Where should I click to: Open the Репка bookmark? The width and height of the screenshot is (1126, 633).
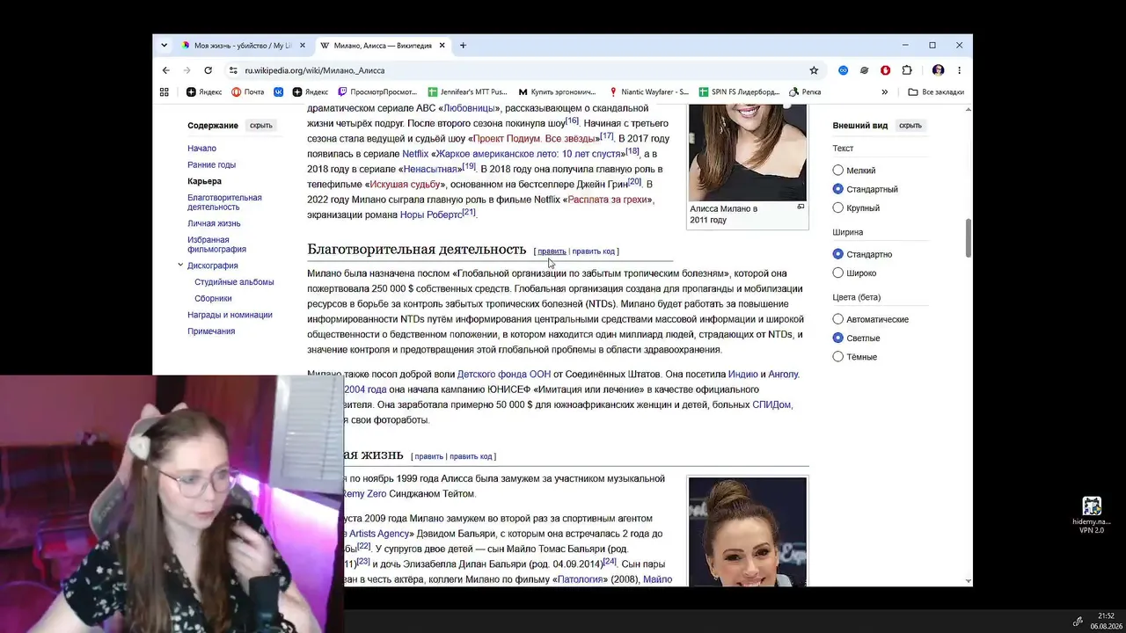[805, 91]
